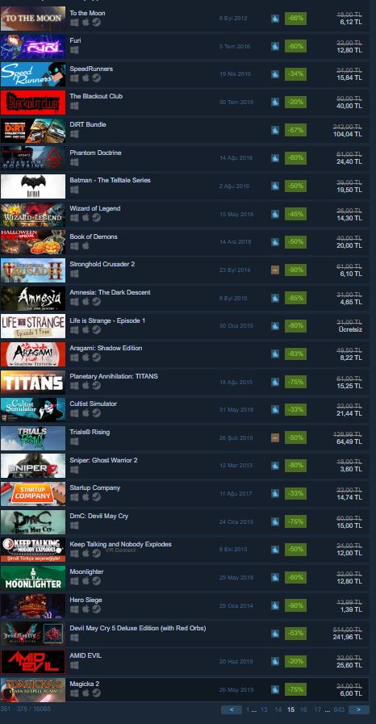The height and width of the screenshot is (724, 376).
Task: Open Cultist Simulator store page title
Action: pos(93,404)
